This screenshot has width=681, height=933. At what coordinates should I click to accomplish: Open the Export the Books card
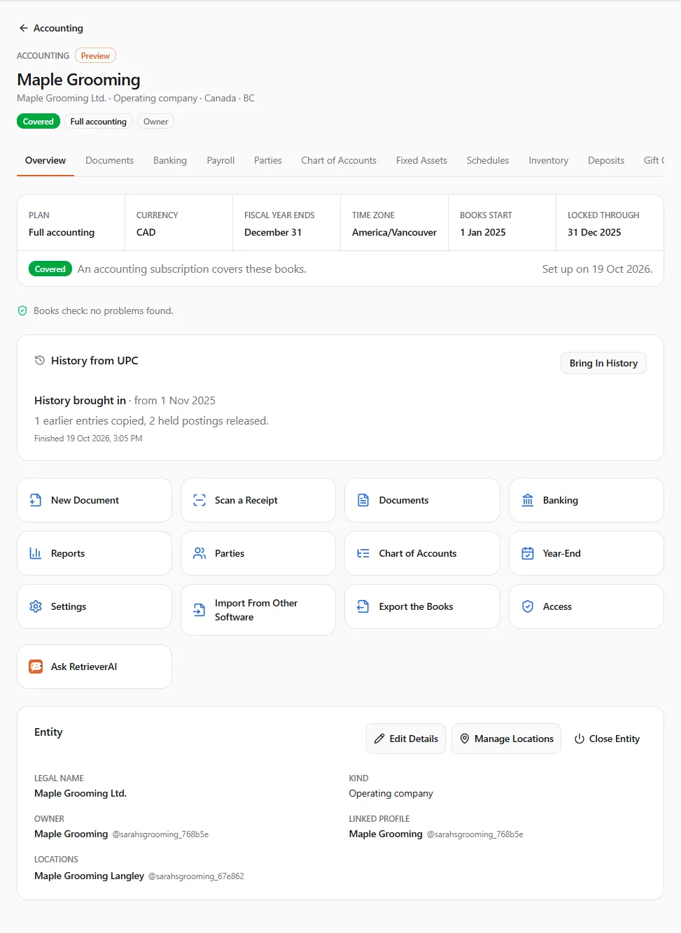click(x=422, y=606)
